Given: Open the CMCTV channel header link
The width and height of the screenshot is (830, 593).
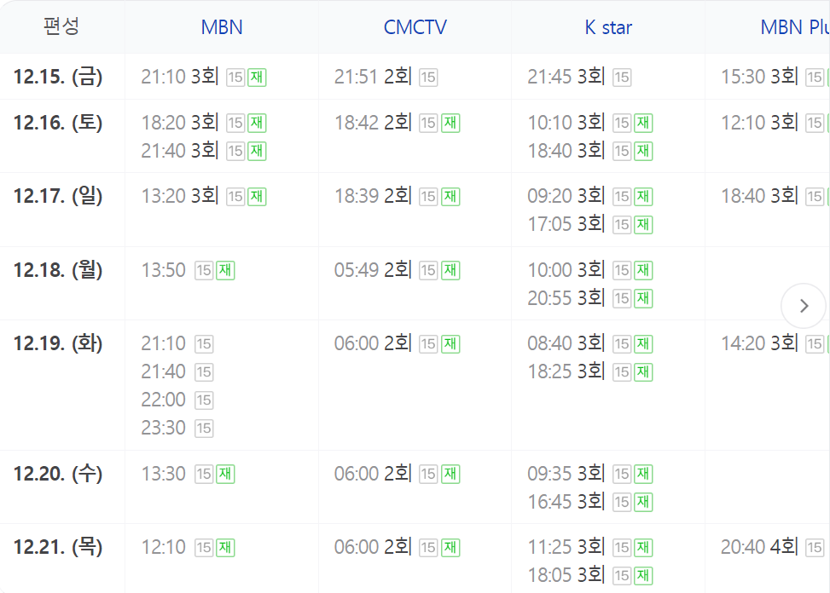Looking at the screenshot, I should coord(415,27).
